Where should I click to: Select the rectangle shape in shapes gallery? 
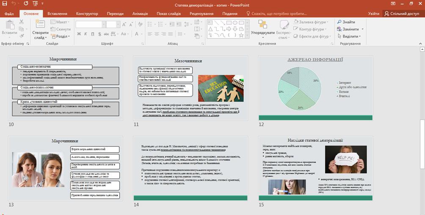point(229,23)
